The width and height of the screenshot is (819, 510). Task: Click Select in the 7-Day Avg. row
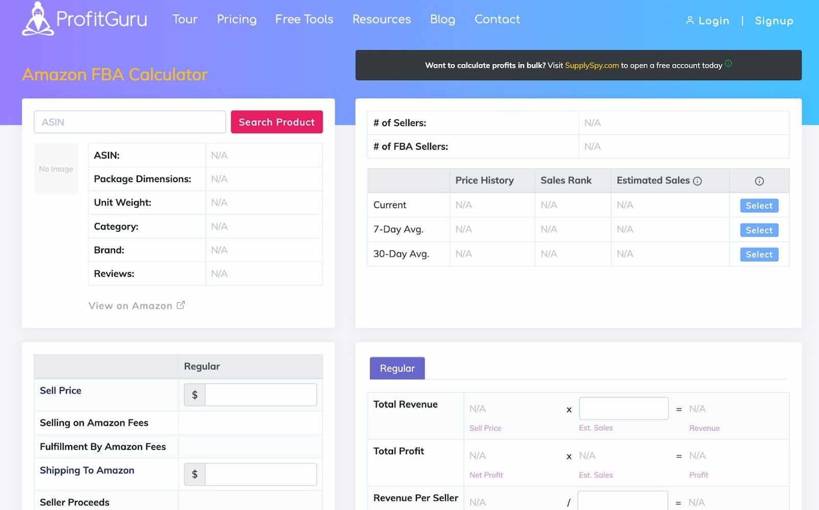[x=759, y=230]
